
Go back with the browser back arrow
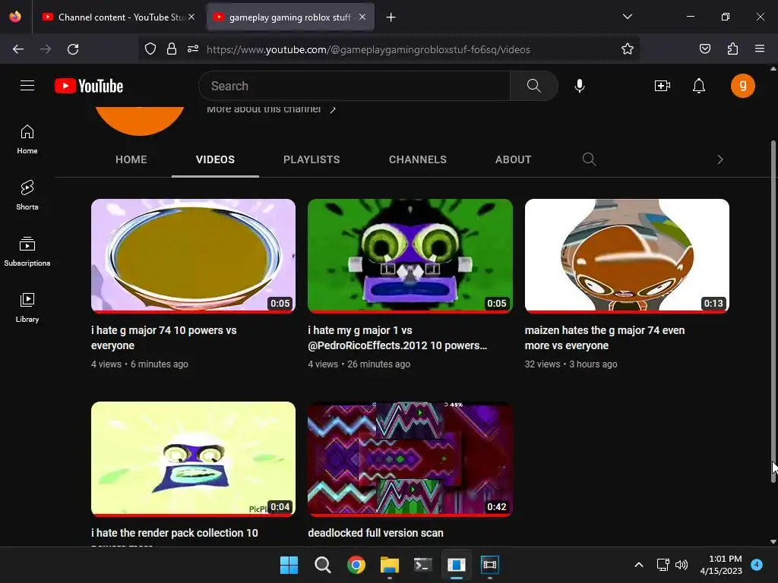[18, 49]
